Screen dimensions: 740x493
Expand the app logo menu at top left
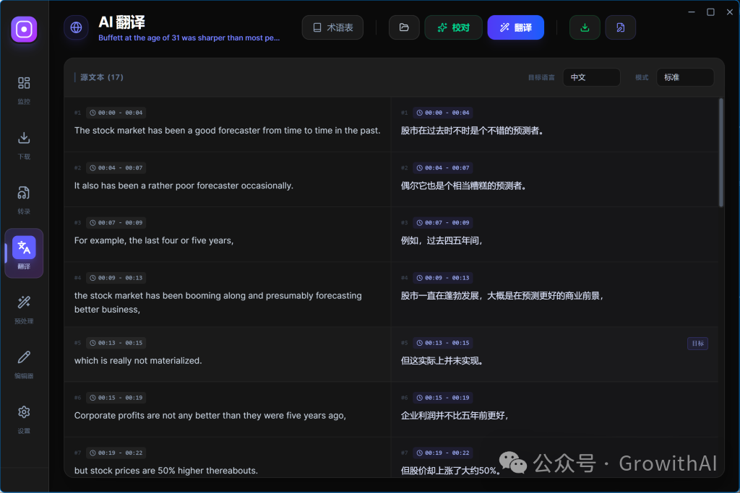pos(76,28)
